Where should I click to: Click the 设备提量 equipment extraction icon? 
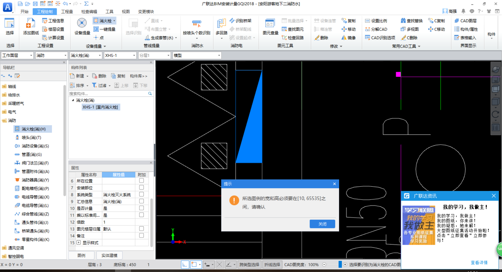[82, 26]
